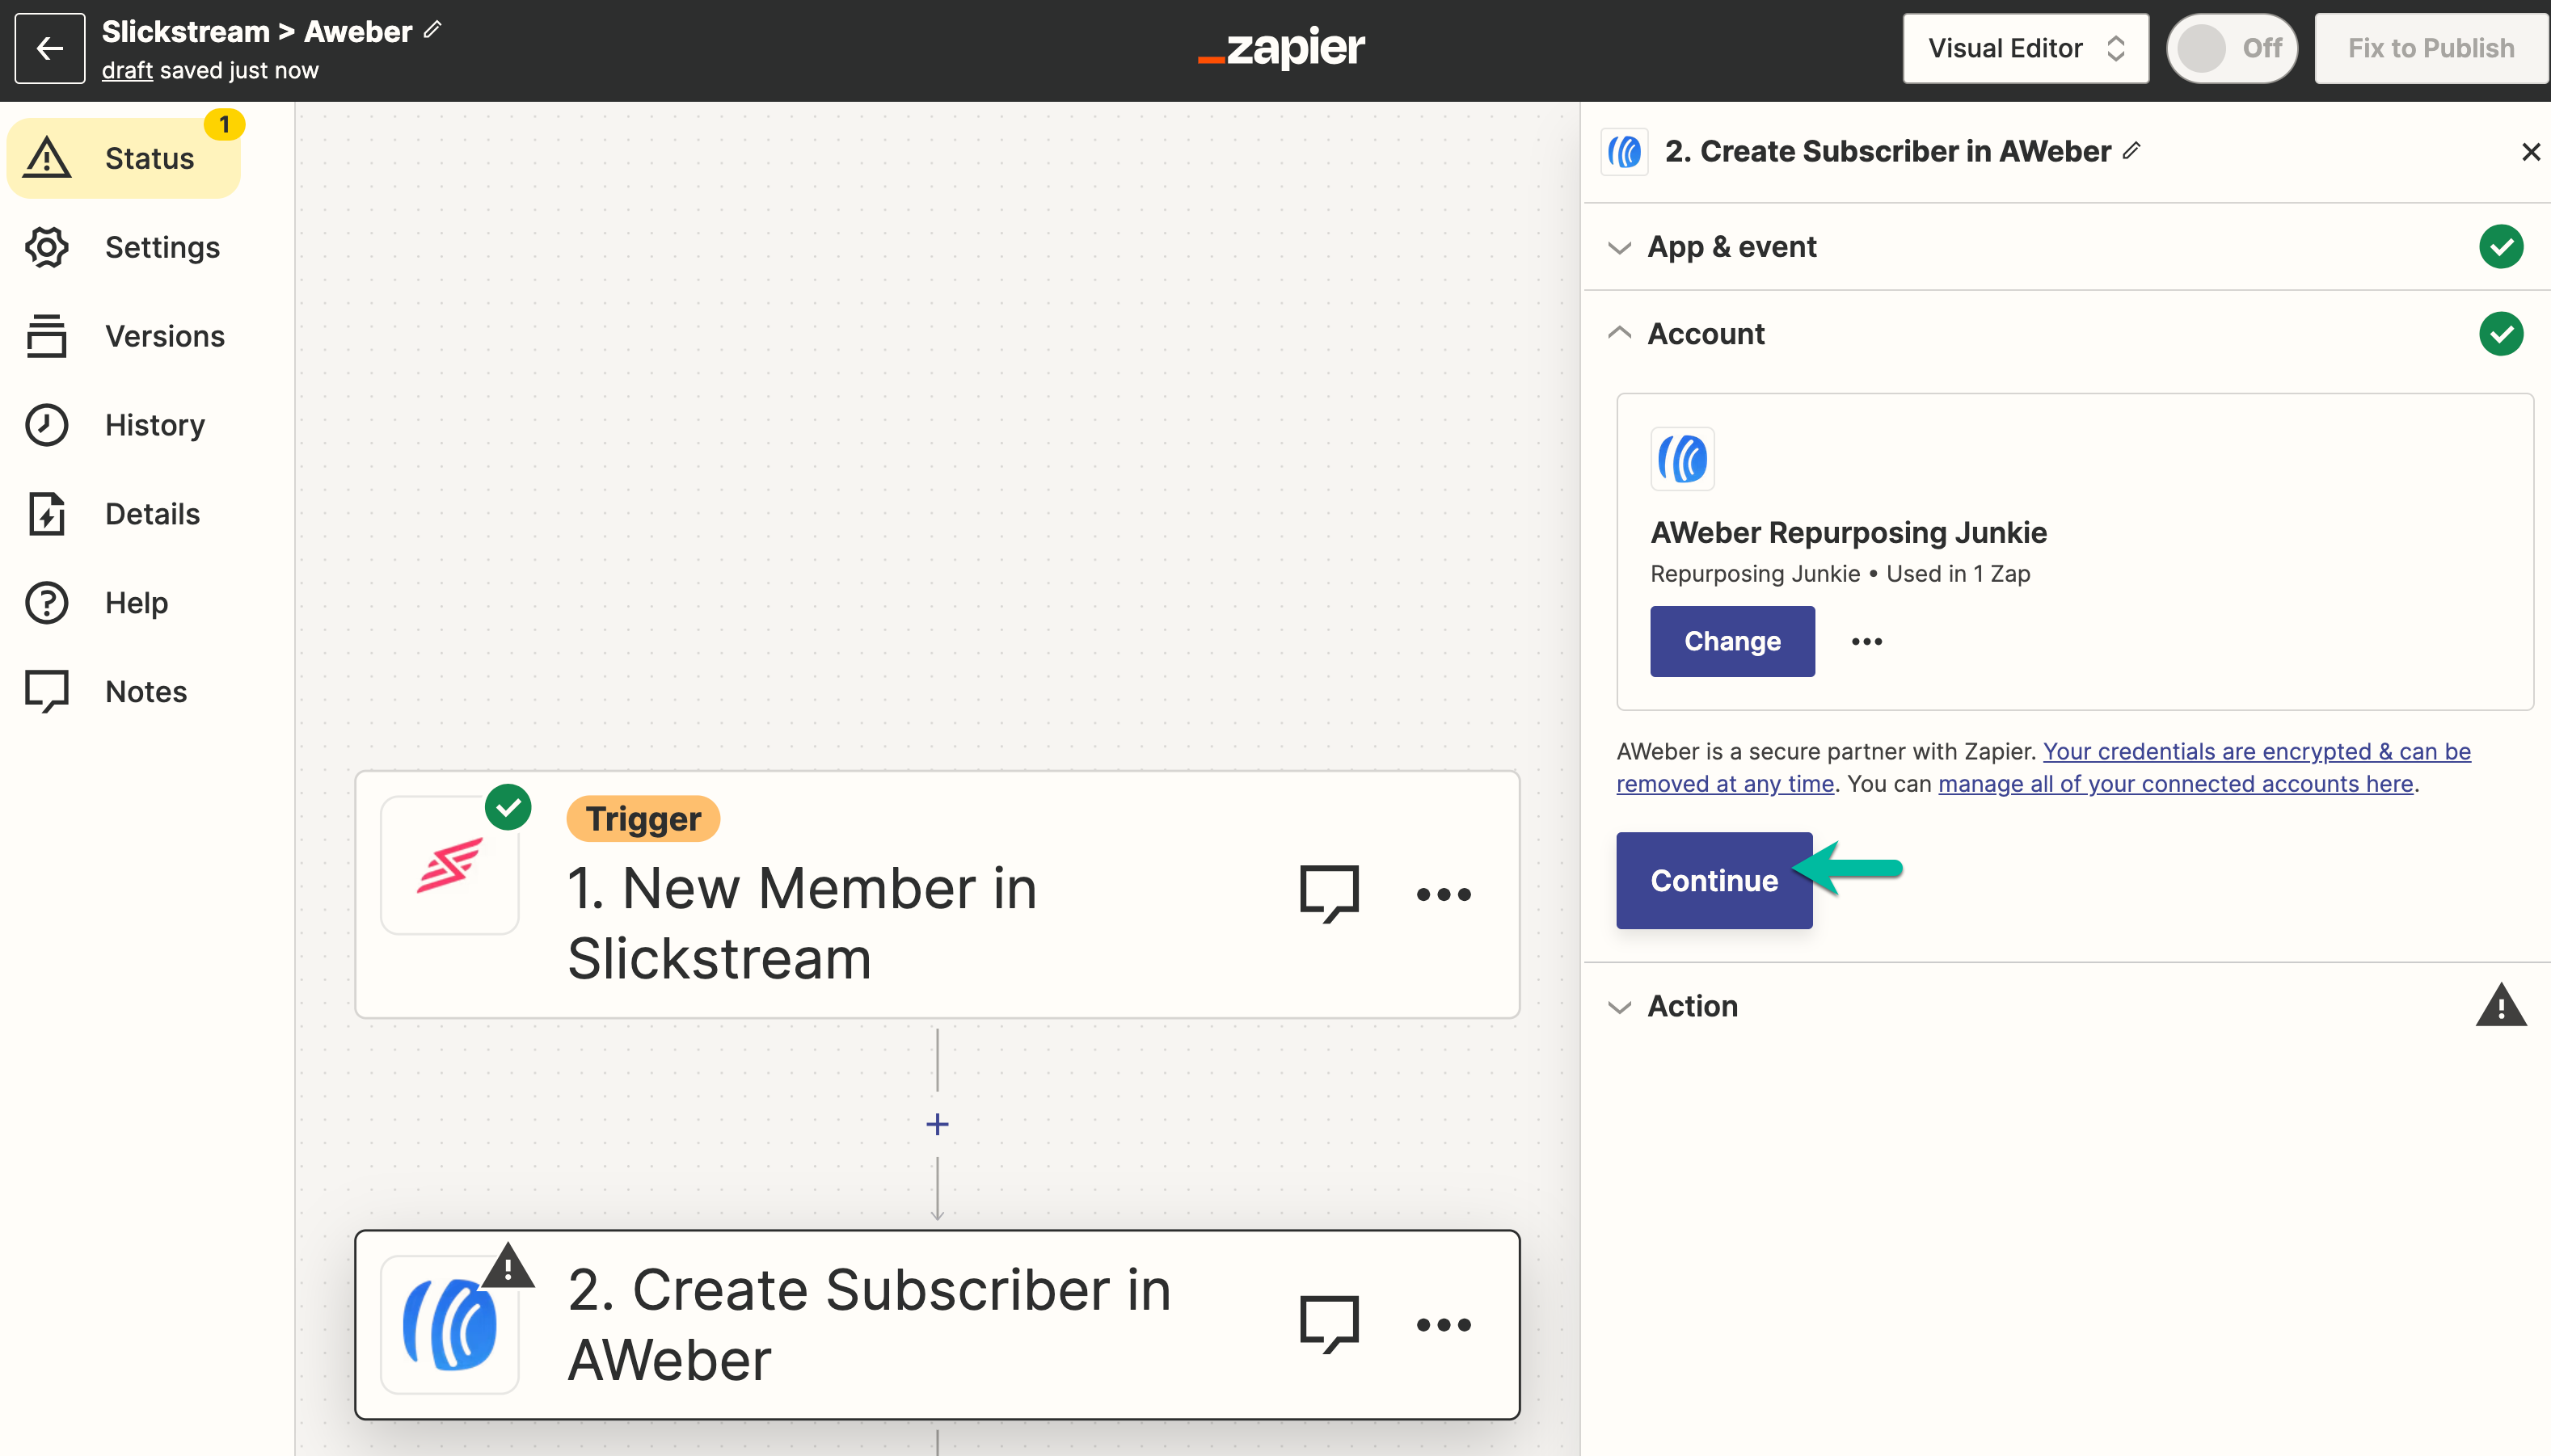Expand the Action section
Viewport: 2551px width, 1456px height.
(x=2066, y=1006)
